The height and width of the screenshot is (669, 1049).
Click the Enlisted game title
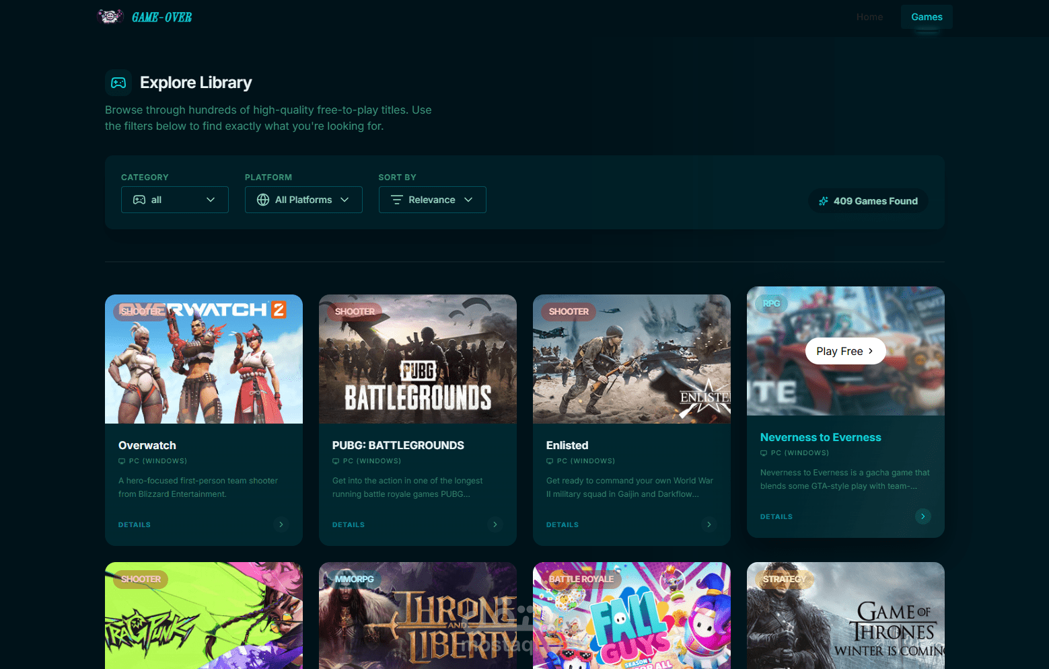tap(567, 445)
